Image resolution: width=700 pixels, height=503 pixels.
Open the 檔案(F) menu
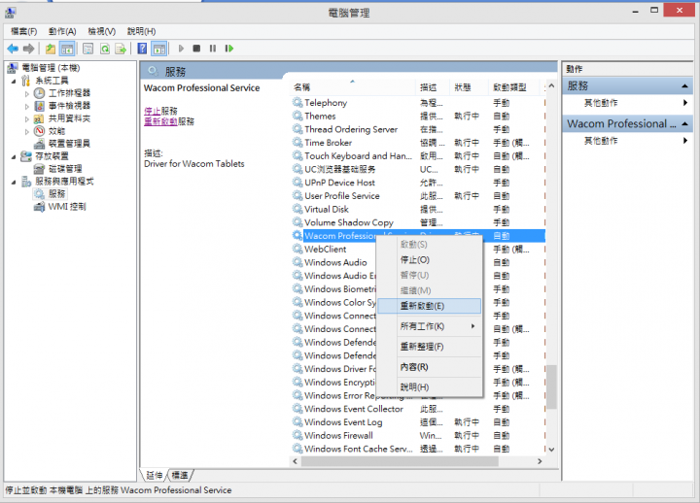23,31
